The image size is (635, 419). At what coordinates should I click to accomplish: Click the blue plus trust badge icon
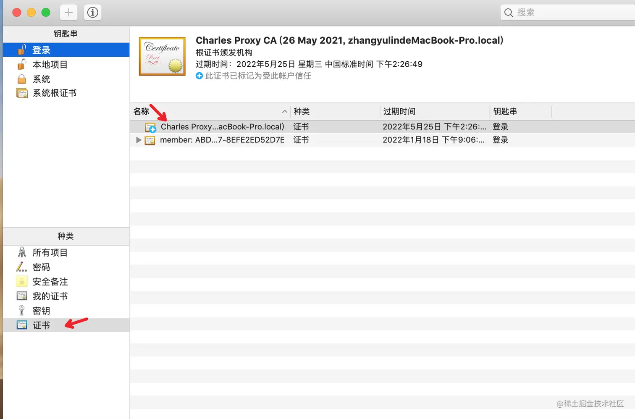pyautogui.click(x=199, y=76)
